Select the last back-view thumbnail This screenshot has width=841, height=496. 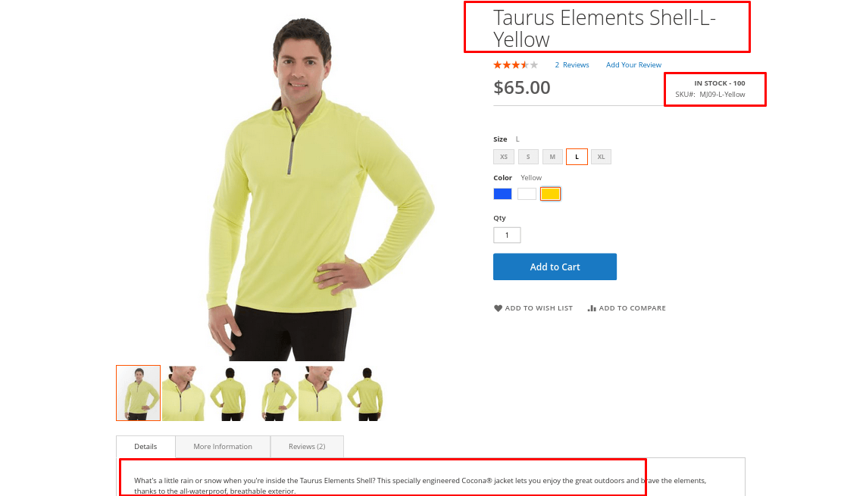pyautogui.click(x=367, y=393)
